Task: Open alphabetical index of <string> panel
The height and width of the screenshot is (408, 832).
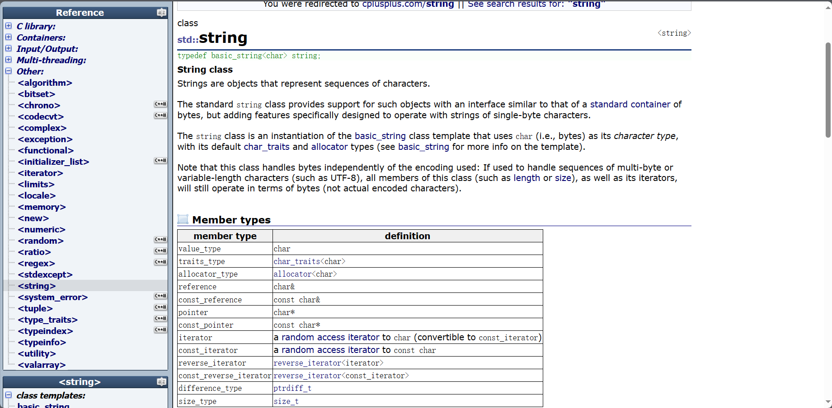Action: pos(161,381)
